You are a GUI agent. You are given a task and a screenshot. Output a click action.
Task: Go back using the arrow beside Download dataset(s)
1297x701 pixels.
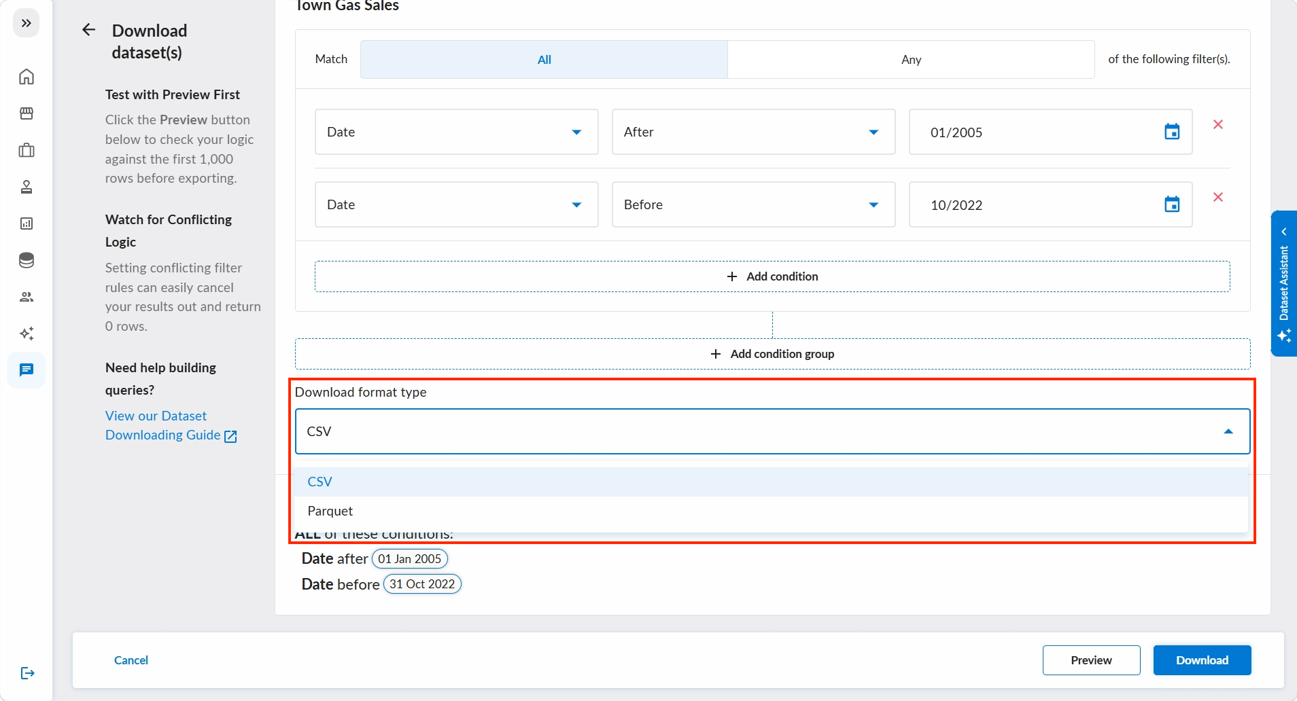coord(88,29)
